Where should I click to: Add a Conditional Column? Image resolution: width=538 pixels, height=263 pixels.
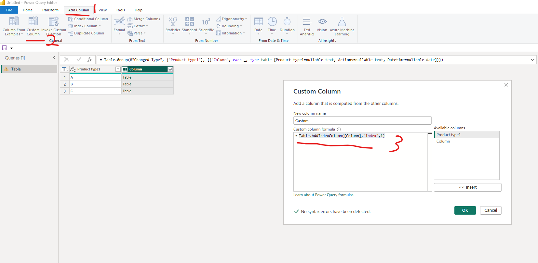pyautogui.click(x=88, y=19)
